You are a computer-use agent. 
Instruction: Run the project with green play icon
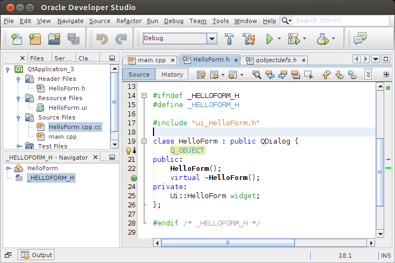point(270,39)
